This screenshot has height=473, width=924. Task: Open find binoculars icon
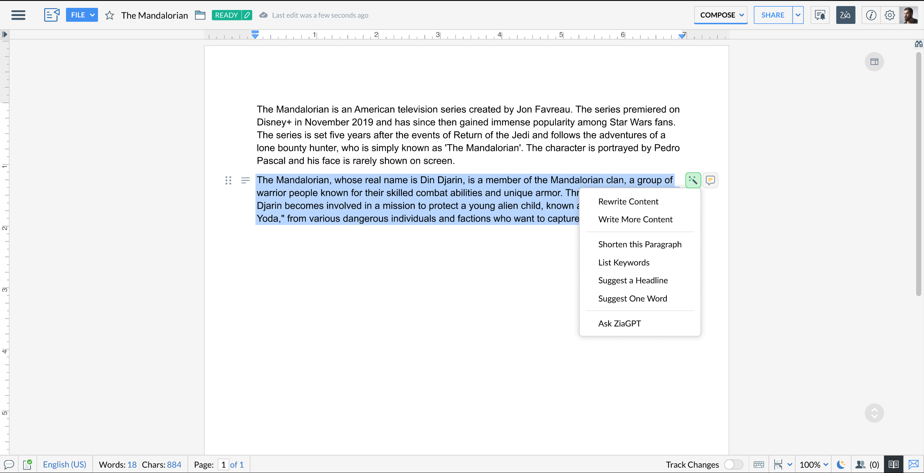[x=919, y=44]
